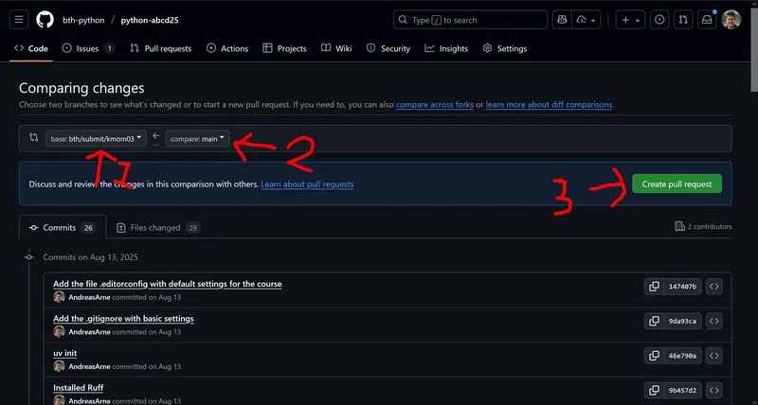Image resolution: width=758 pixels, height=405 pixels.
Task: Open the Learn about pull requests link
Action: pyautogui.click(x=307, y=184)
